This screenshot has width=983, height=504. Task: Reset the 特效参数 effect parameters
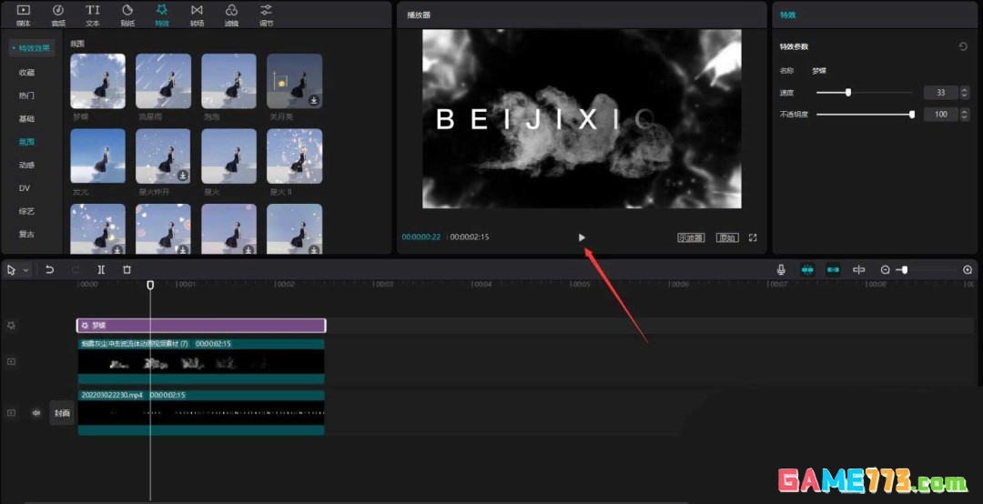(x=963, y=46)
